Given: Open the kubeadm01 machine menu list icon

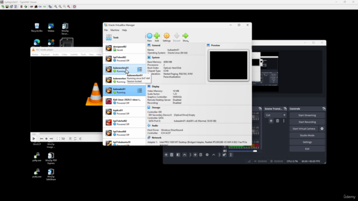Looking at the screenshot, I should (139, 90).
